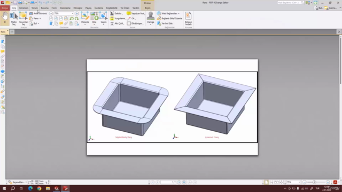Image resolution: width=342 pixels, height=192 pixels.
Task: Toggle single page layout in status bar
Action: coord(266,182)
